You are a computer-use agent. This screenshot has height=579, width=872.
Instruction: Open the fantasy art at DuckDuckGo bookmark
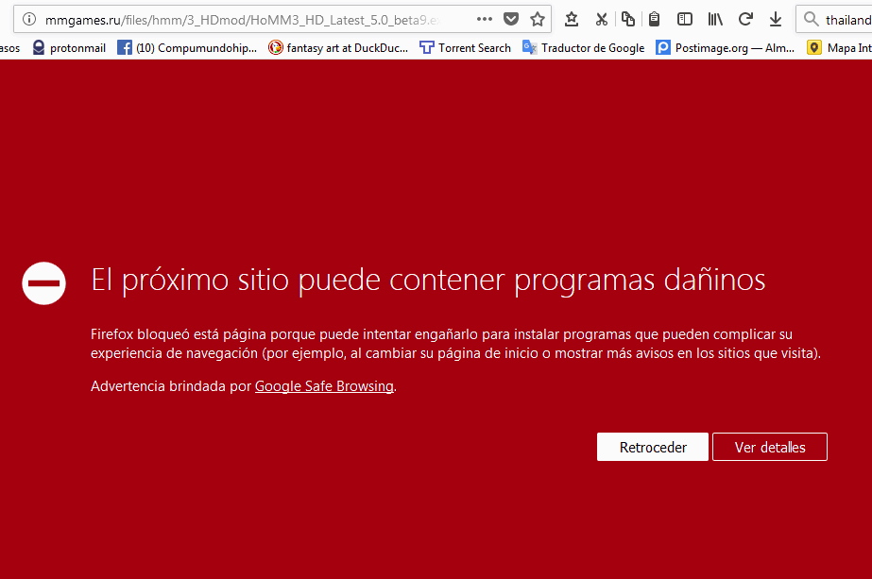tap(338, 48)
